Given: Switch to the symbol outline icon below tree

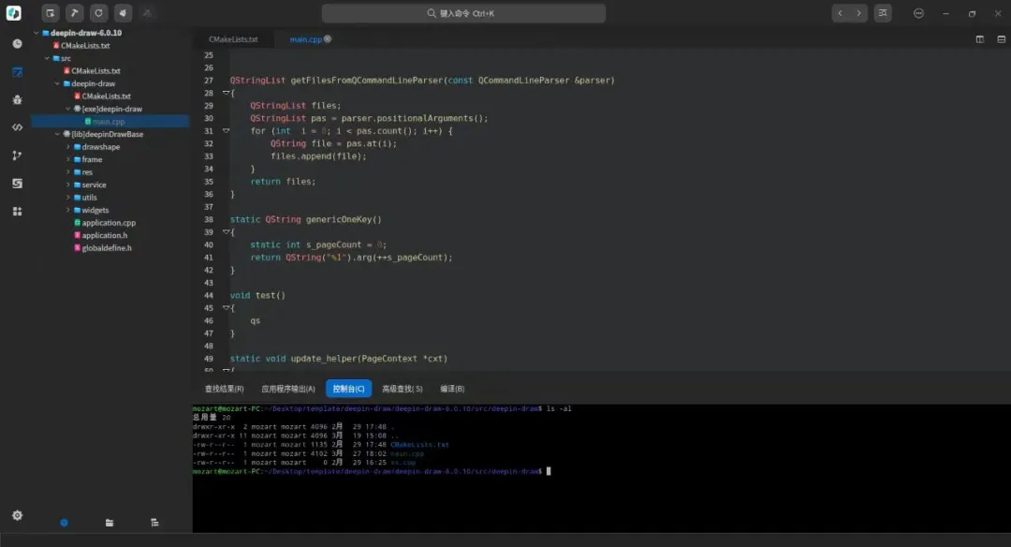Looking at the screenshot, I should tap(154, 524).
